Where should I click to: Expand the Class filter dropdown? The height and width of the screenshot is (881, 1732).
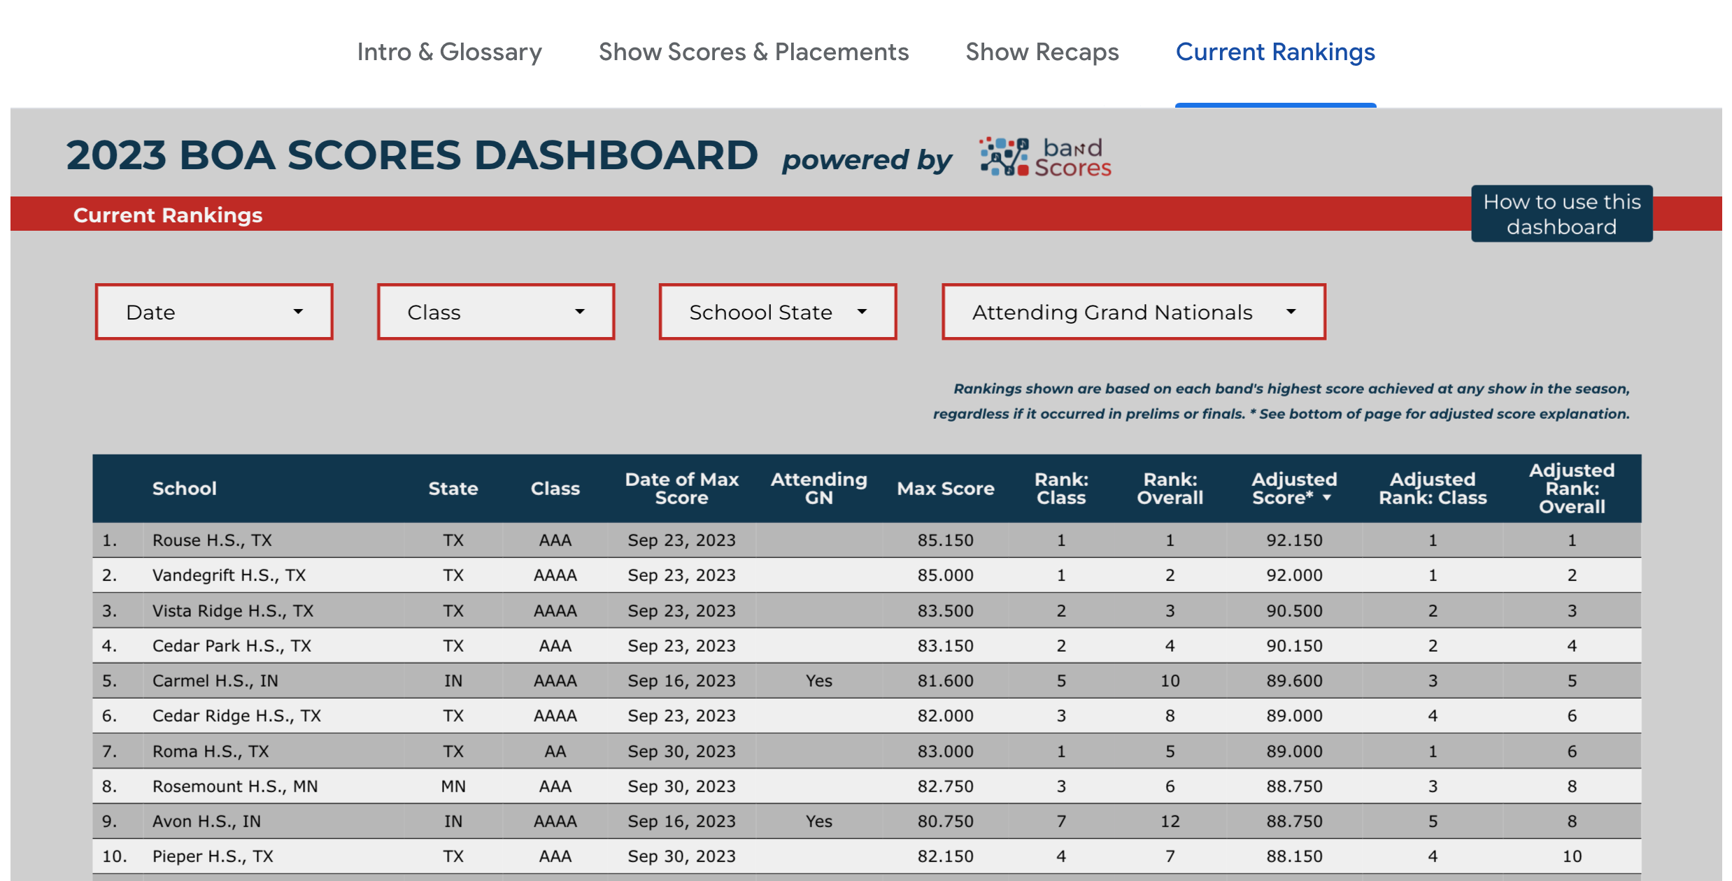(496, 312)
